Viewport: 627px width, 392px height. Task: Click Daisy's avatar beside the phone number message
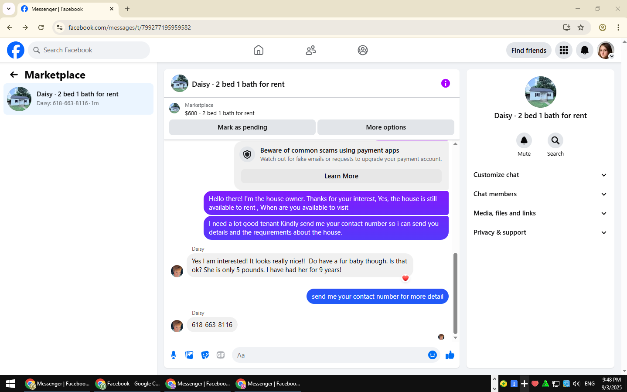tap(177, 326)
